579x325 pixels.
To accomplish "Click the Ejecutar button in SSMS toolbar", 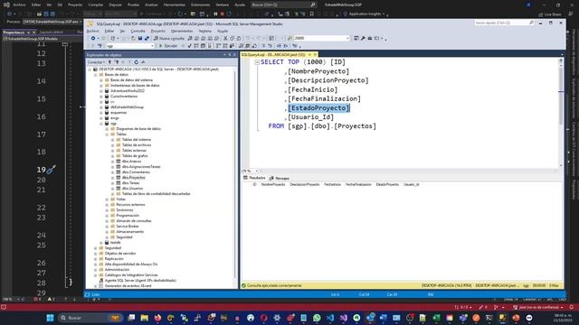I will click(x=168, y=46).
